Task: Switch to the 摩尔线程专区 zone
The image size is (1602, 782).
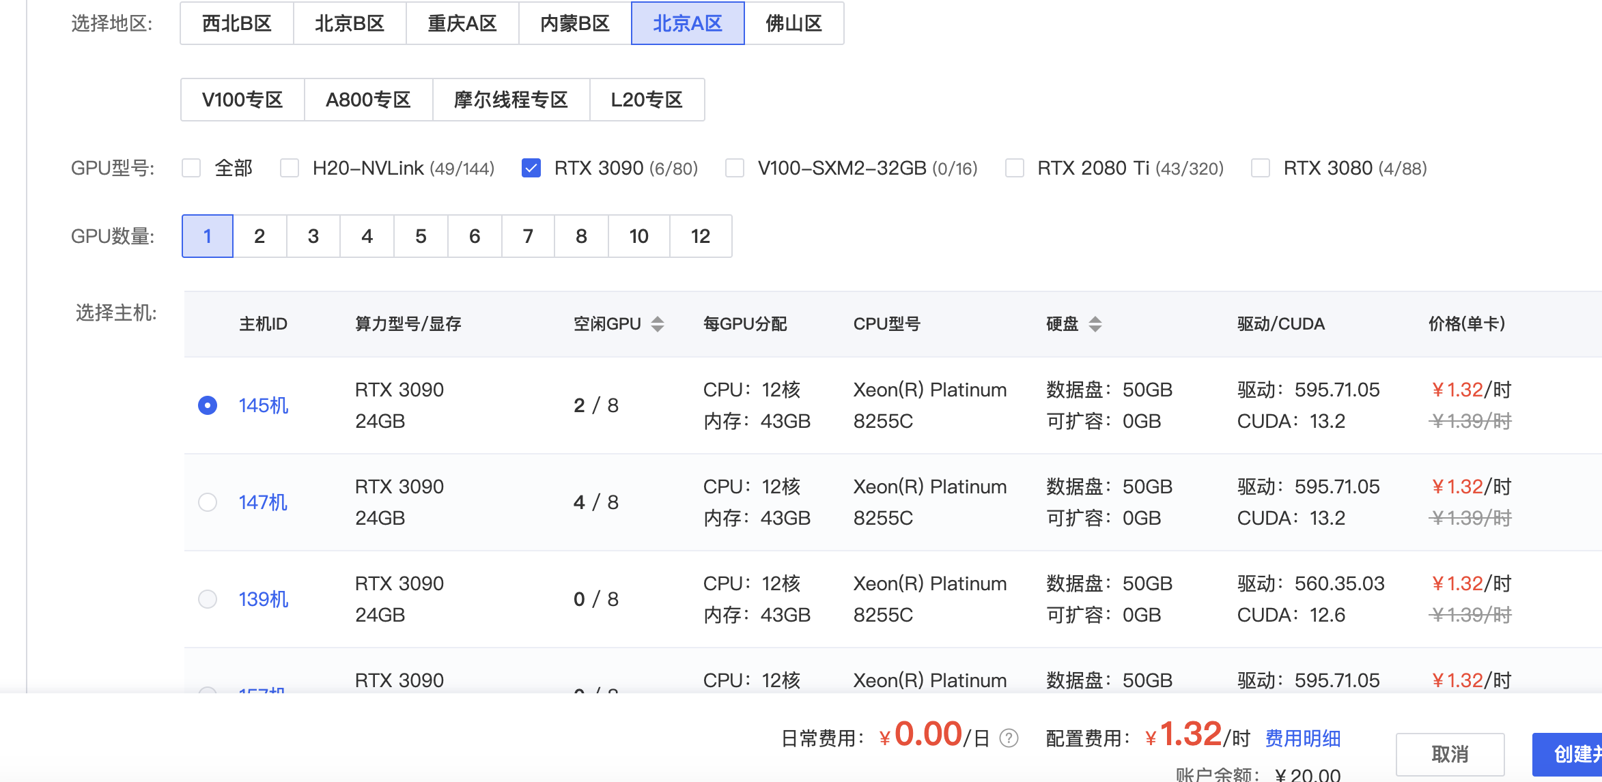Action: tap(511, 100)
